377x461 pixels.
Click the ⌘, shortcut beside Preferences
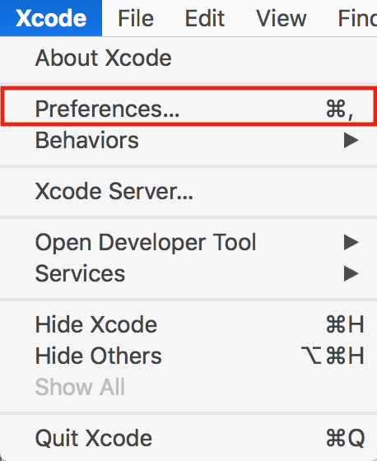340,109
